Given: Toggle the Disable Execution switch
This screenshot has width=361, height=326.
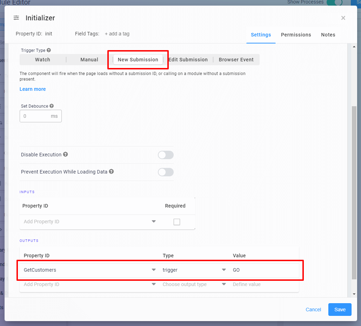Looking at the screenshot, I should [166, 155].
